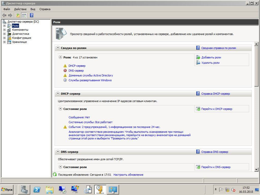Select Конфигурация in the tree

coord(22,38)
